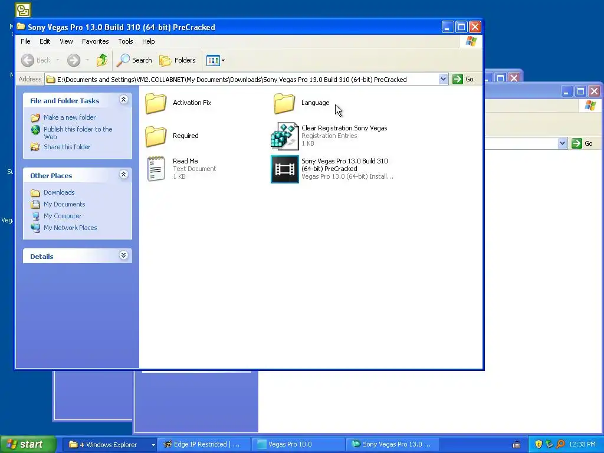Click the folder icon in the address bar
This screenshot has height=453, width=604.
click(x=51, y=80)
